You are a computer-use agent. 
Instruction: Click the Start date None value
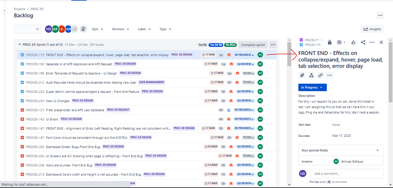click(x=336, y=125)
